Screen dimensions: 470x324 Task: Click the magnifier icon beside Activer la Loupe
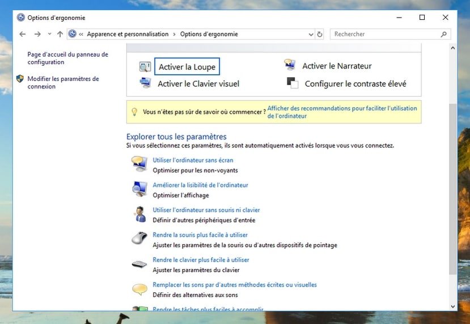pyautogui.click(x=145, y=66)
